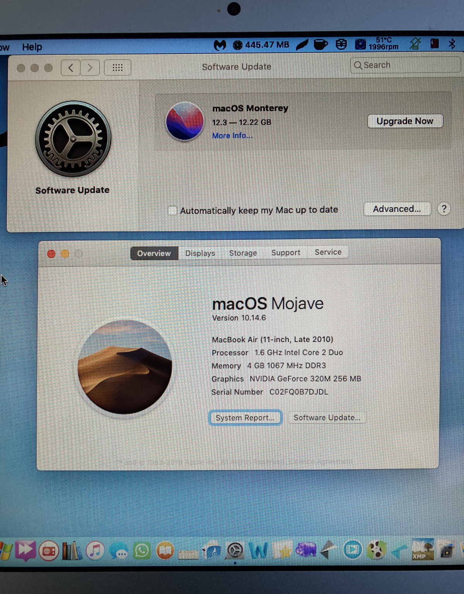Click the Version 10.14.6 text
464x594 pixels.
[239, 318]
